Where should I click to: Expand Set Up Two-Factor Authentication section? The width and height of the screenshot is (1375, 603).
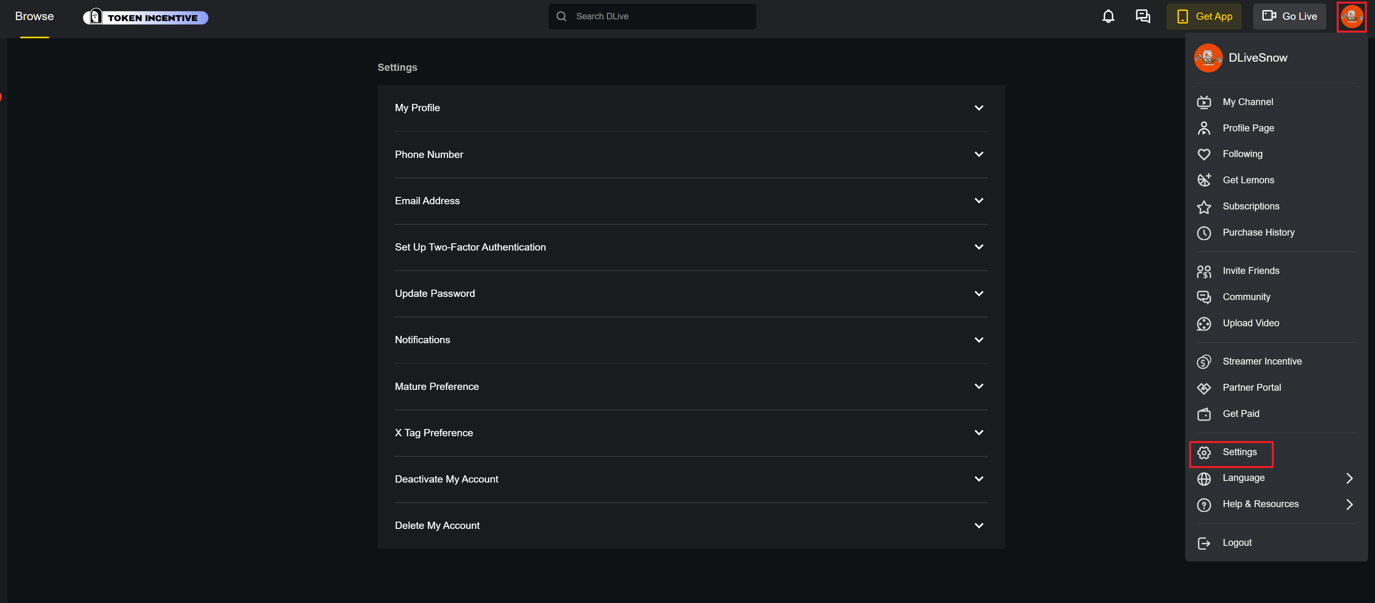pos(978,247)
